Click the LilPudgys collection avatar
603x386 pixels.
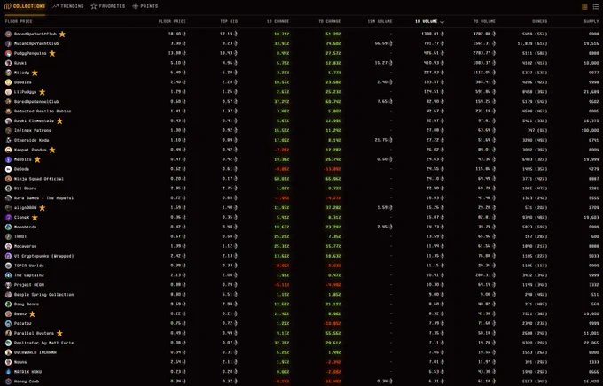click(9, 92)
